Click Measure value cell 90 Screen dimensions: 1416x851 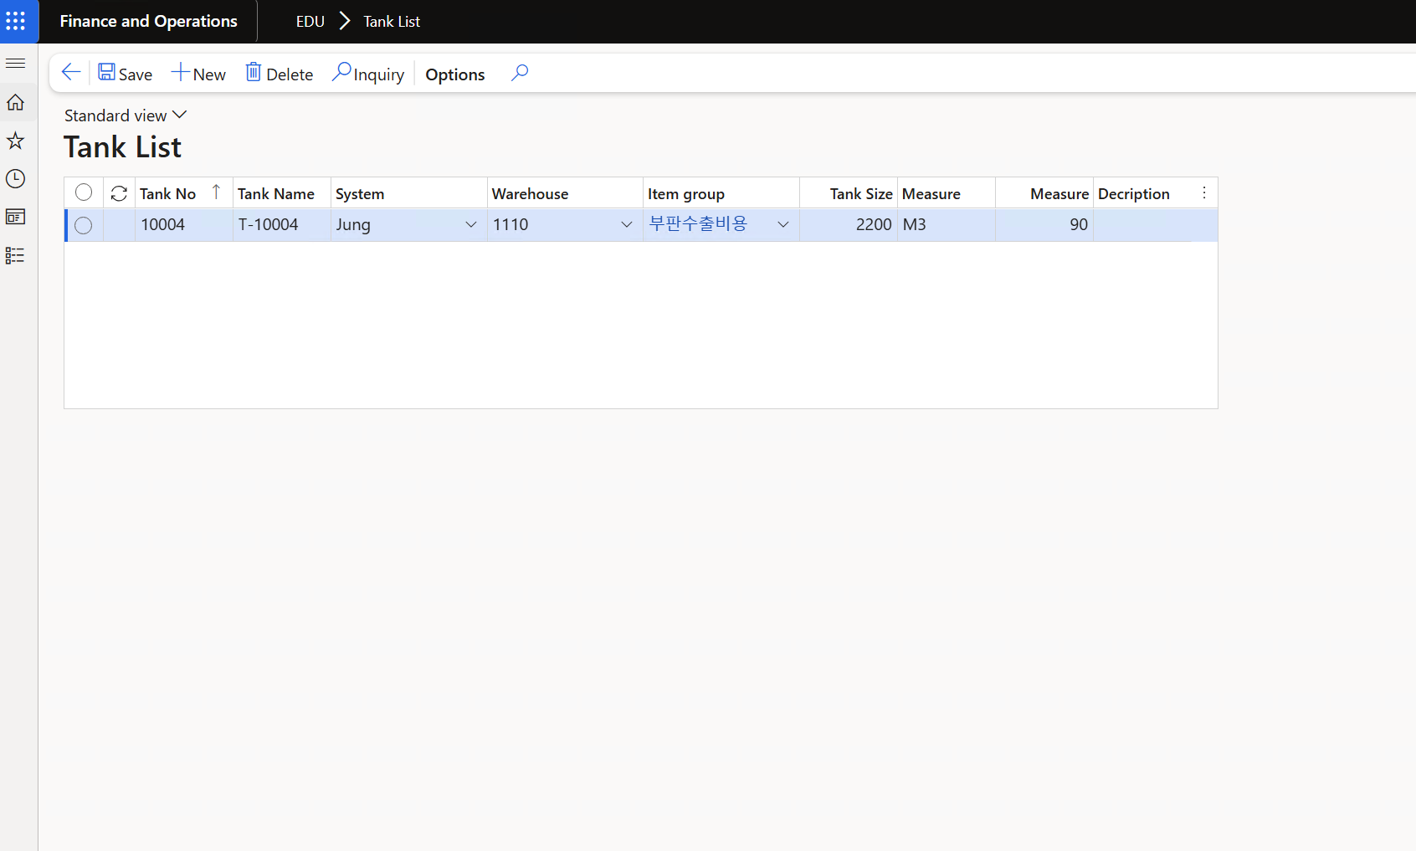click(1044, 225)
